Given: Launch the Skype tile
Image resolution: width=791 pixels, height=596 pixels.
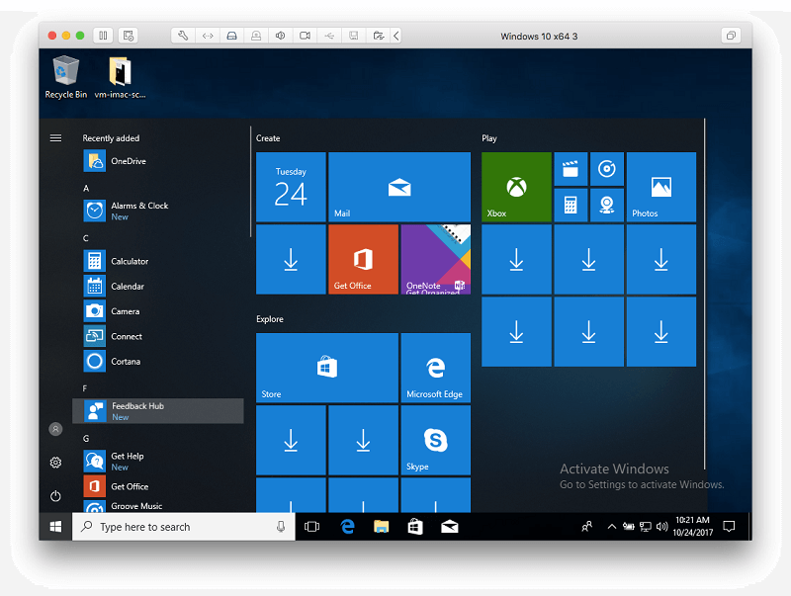Looking at the screenshot, I should [x=436, y=440].
